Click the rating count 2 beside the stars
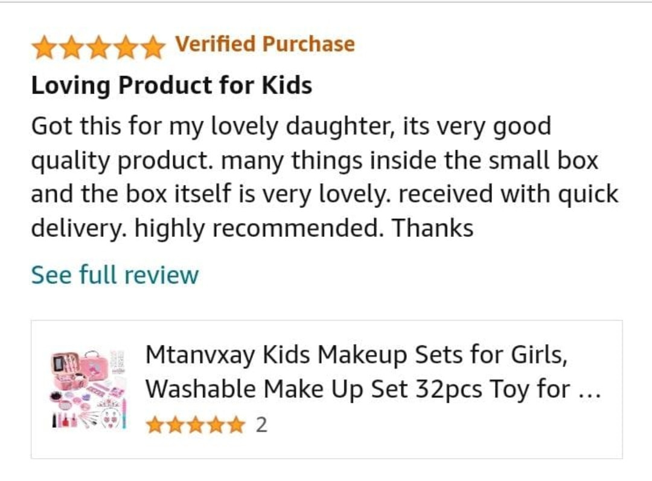 (x=261, y=426)
